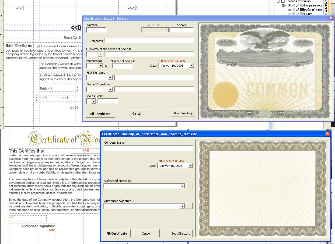Click Fill Certificate in Eagle1 dialog
335x244 pixels.
coord(100,114)
